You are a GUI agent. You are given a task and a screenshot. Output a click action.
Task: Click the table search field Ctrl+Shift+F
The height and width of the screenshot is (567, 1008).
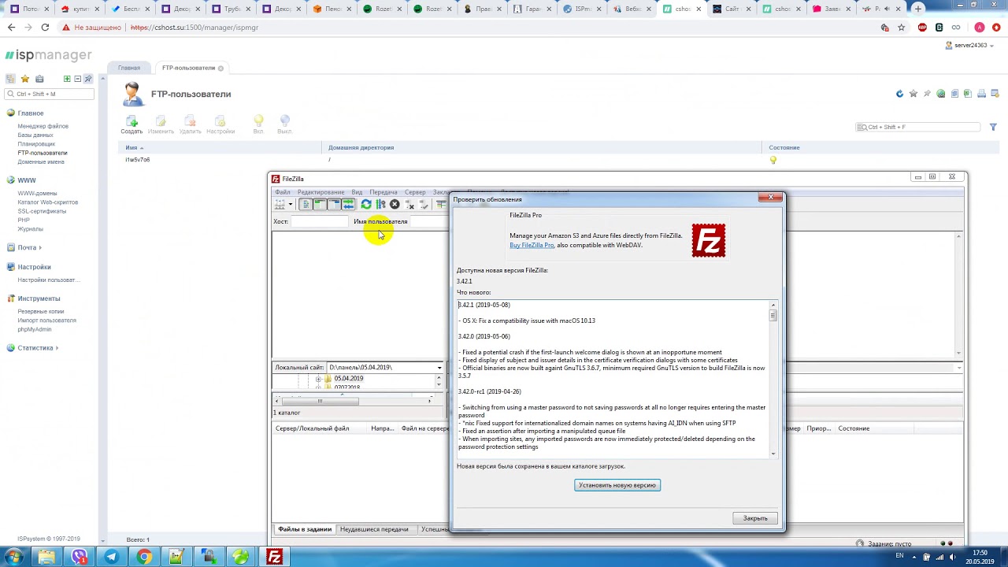pos(919,127)
